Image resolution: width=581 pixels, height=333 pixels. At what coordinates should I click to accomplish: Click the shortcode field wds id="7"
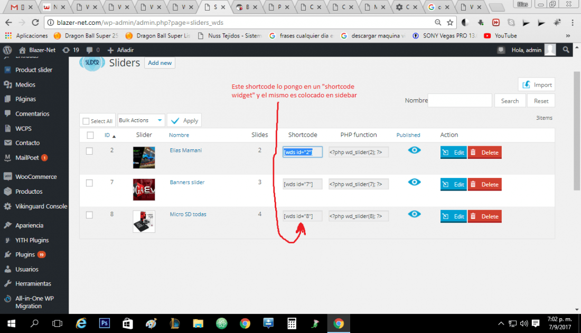tap(302, 184)
